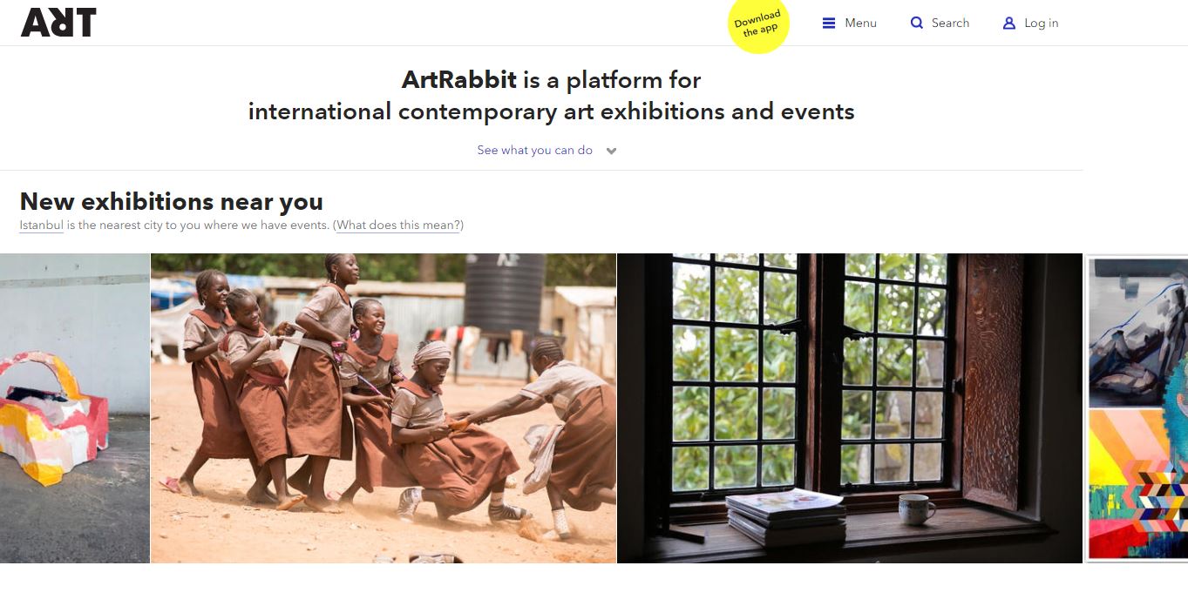Open the pink paper car sculpture thumbnail
The image size is (1188, 606).
(x=75, y=408)
